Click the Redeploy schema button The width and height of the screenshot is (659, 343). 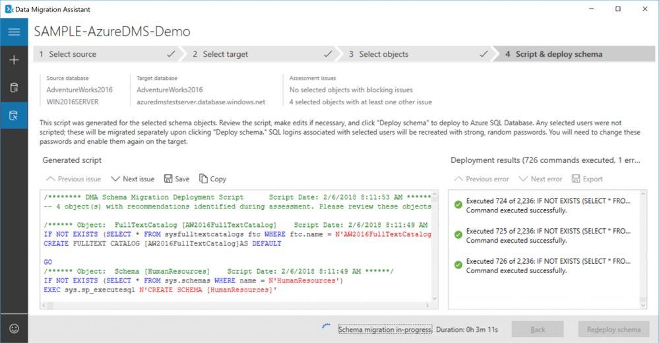tap(613, 330)
